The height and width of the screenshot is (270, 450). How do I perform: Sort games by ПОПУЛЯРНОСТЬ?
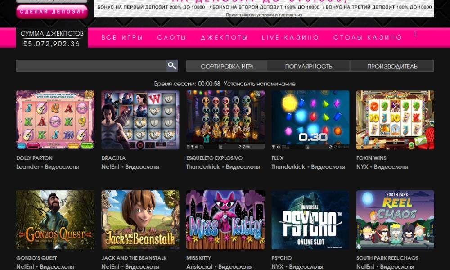coord(309,66)
